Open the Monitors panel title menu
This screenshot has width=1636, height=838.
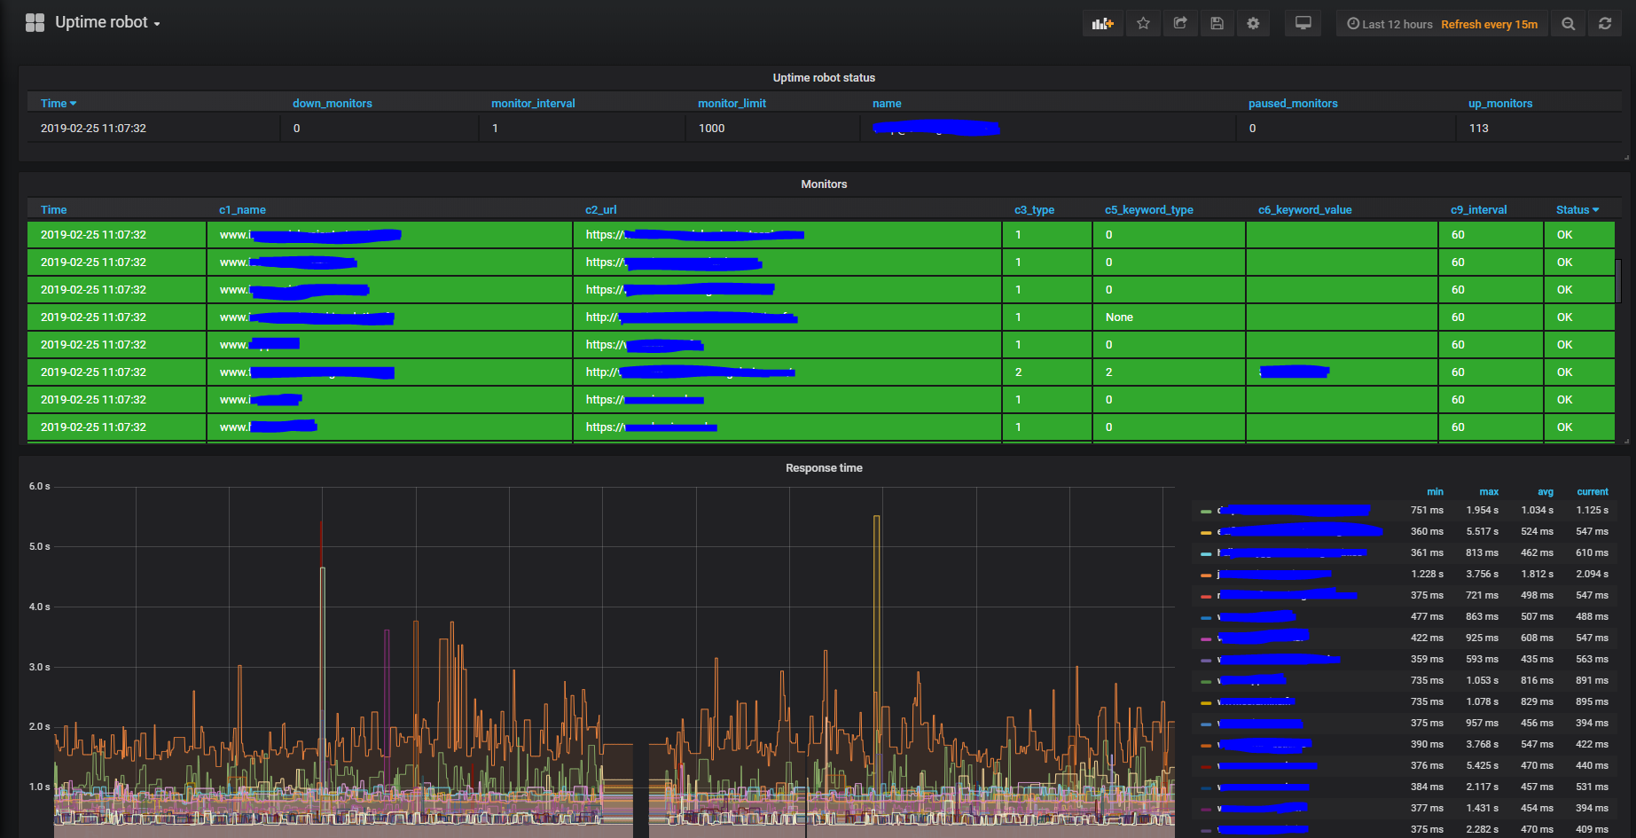823,184
